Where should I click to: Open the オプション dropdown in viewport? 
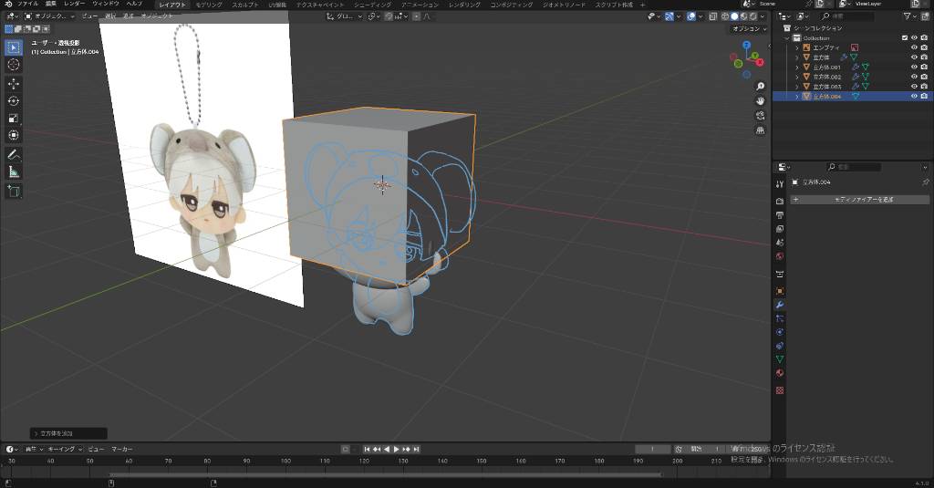747,29
